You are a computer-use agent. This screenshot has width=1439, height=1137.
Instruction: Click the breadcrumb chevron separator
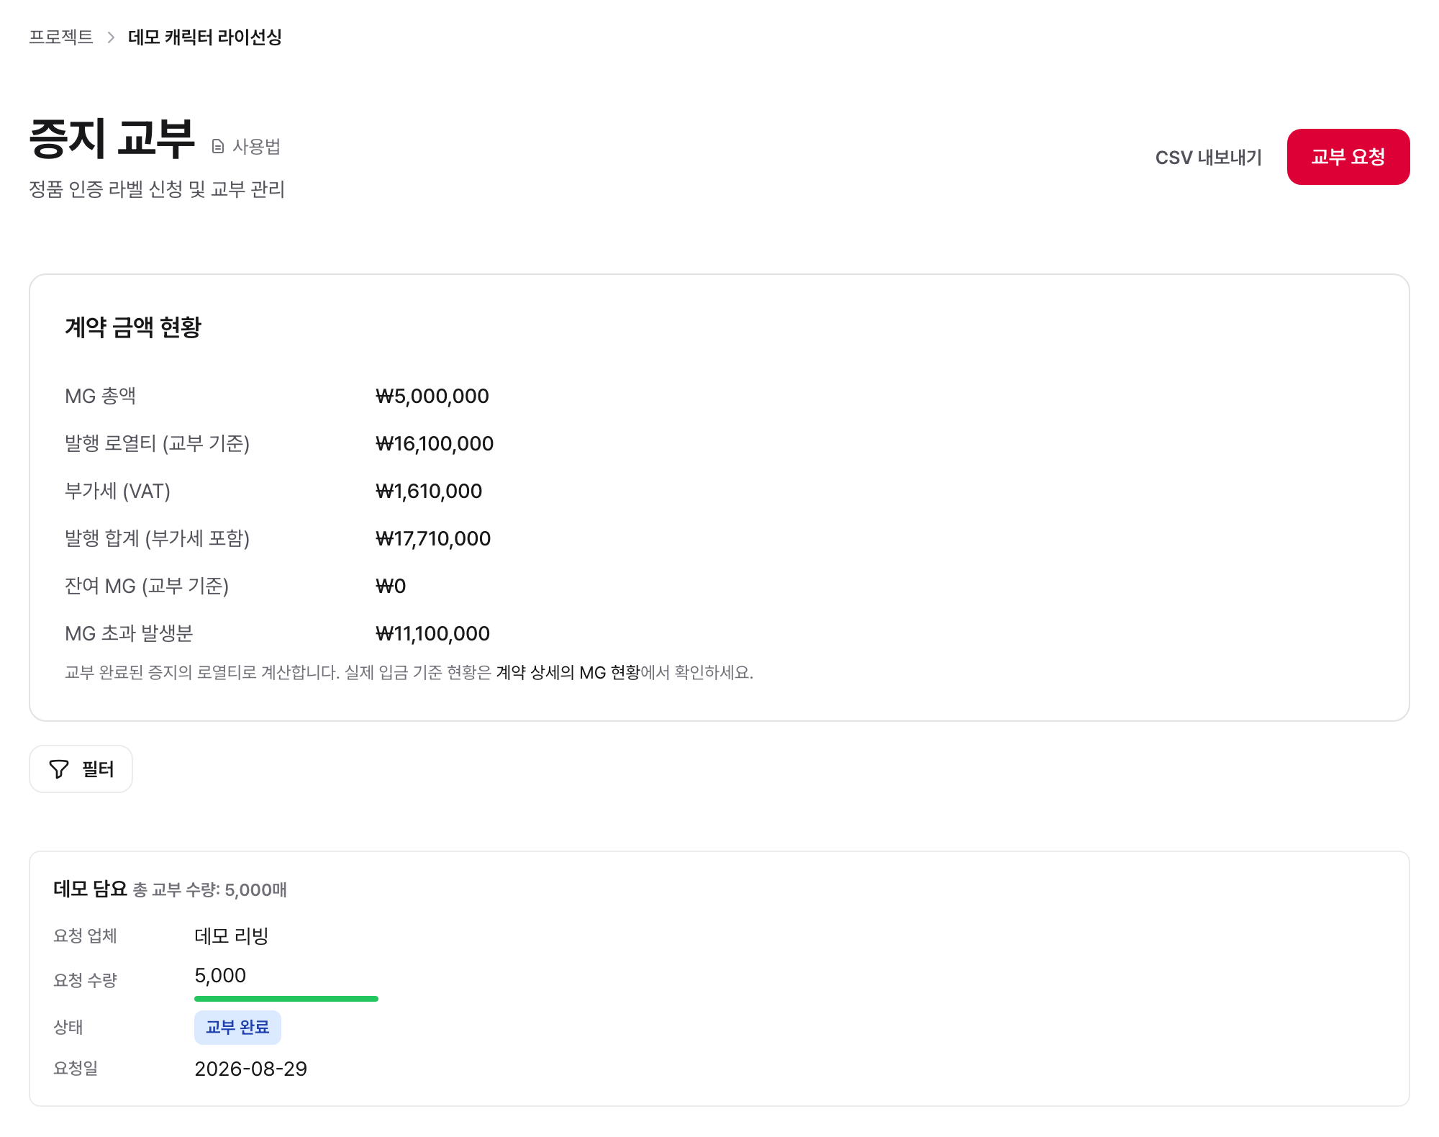pyautogui.click(x=111, y=37)
